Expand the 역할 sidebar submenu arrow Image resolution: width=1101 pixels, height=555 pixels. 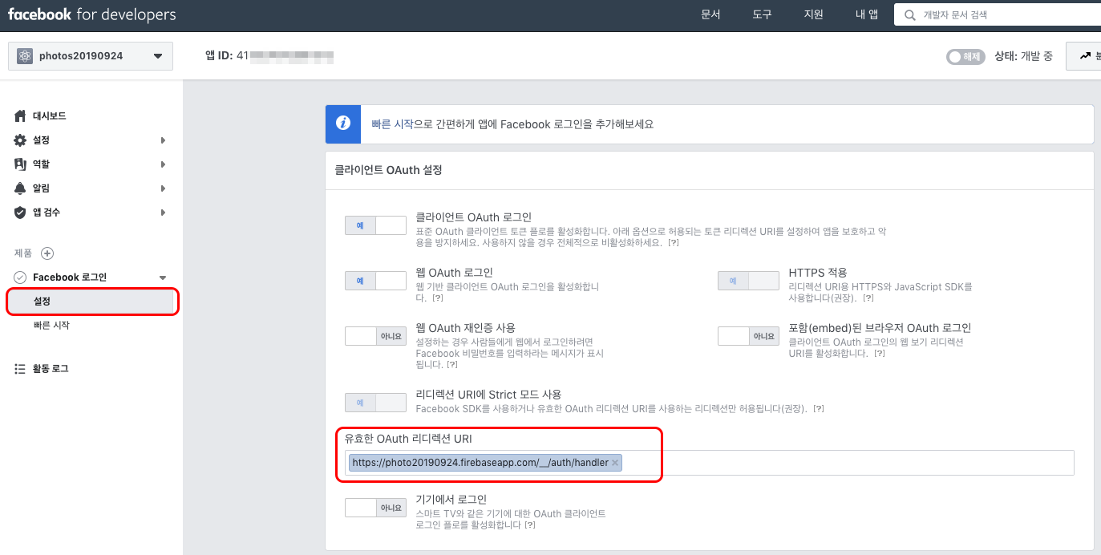point(163,164)
